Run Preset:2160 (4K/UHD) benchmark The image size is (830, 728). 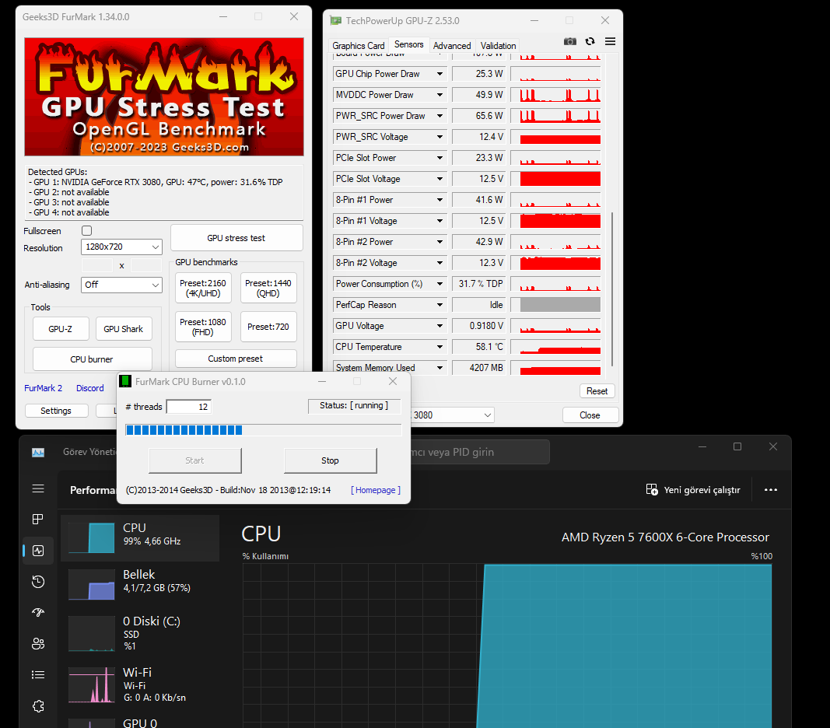point(203,288)
